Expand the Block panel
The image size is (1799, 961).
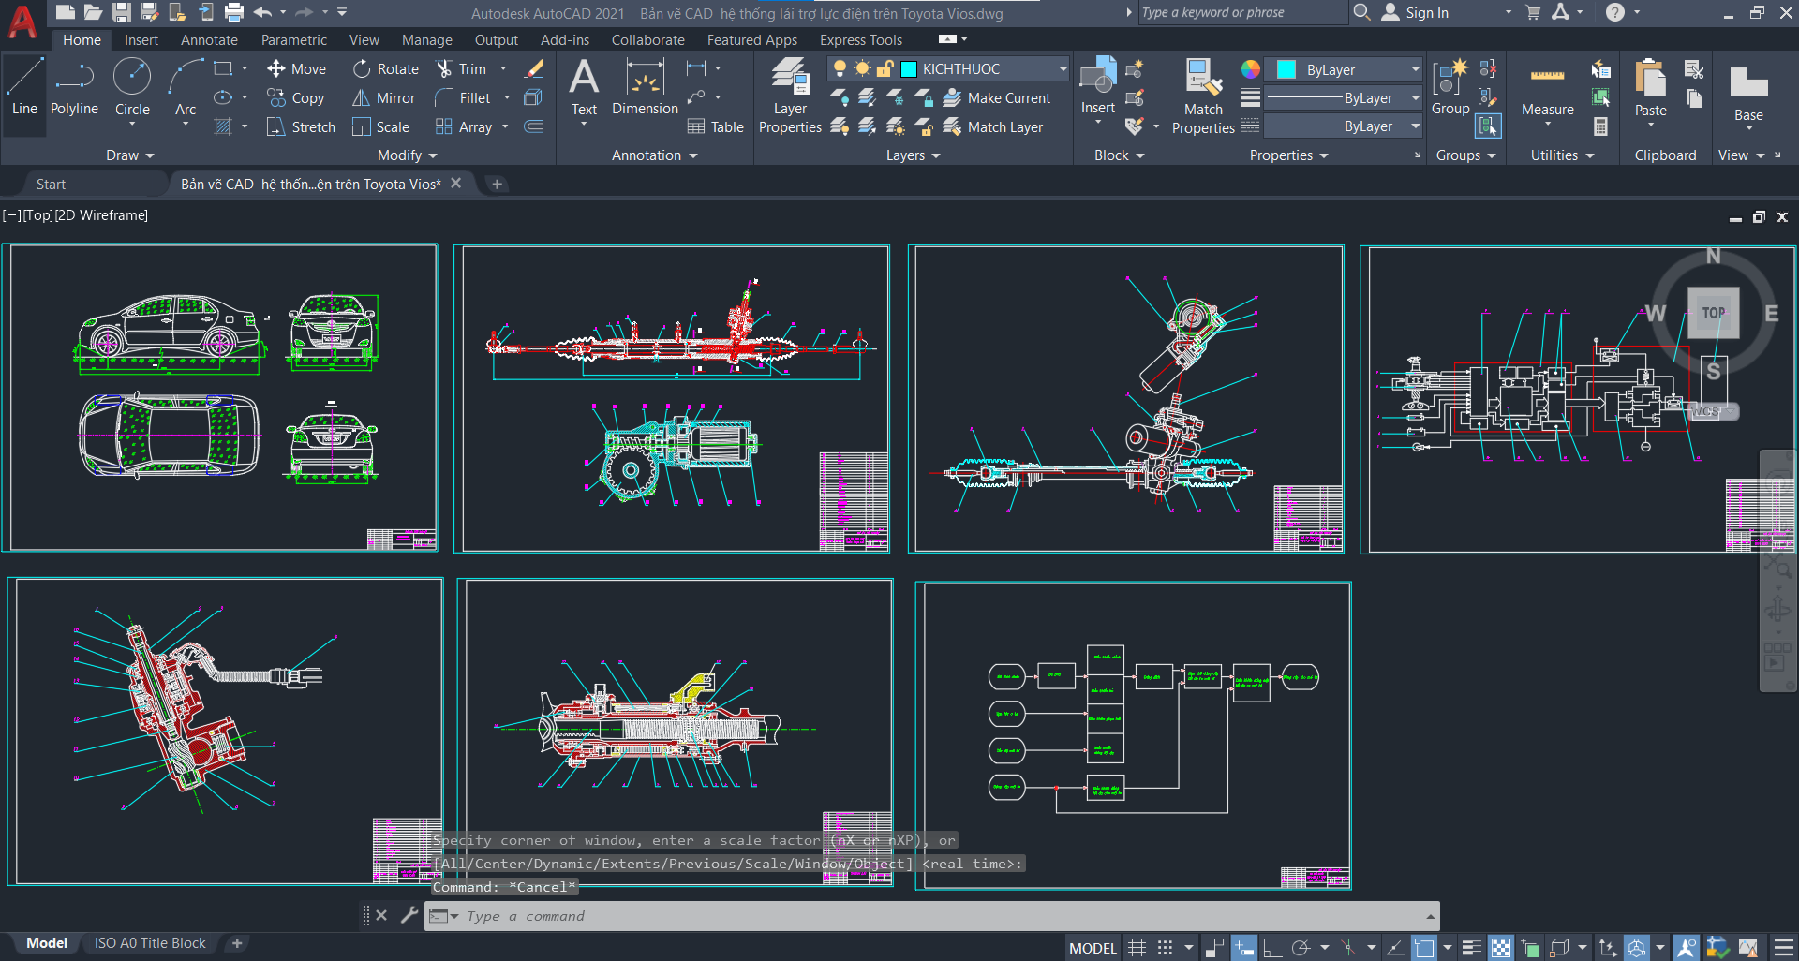pos(1119,155)
